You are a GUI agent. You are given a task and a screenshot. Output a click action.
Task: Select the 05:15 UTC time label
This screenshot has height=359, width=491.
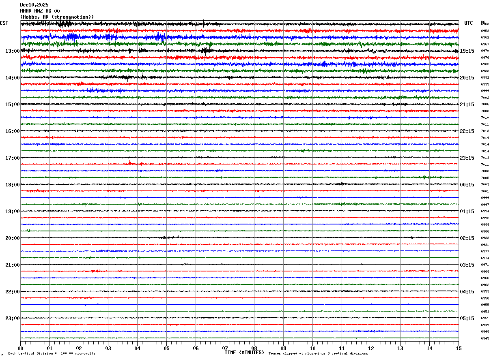(467, 318)
